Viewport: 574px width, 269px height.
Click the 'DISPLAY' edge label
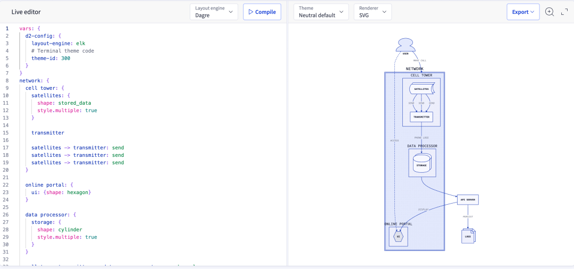(423, 209)
